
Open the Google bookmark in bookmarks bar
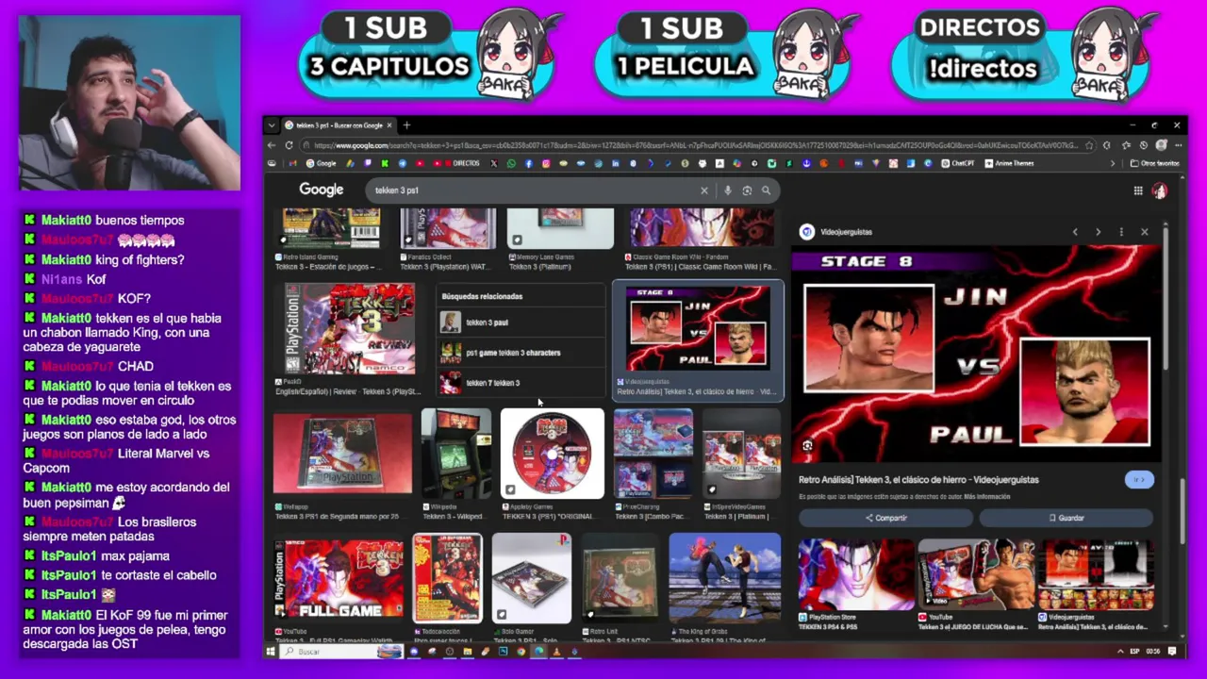tap(322, 163)
